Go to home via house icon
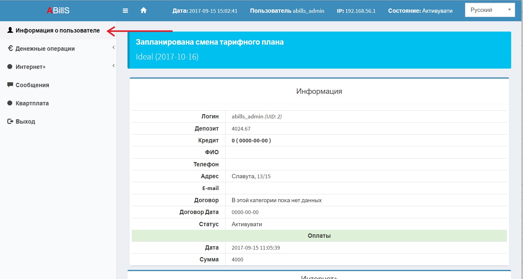 (144, 10)
